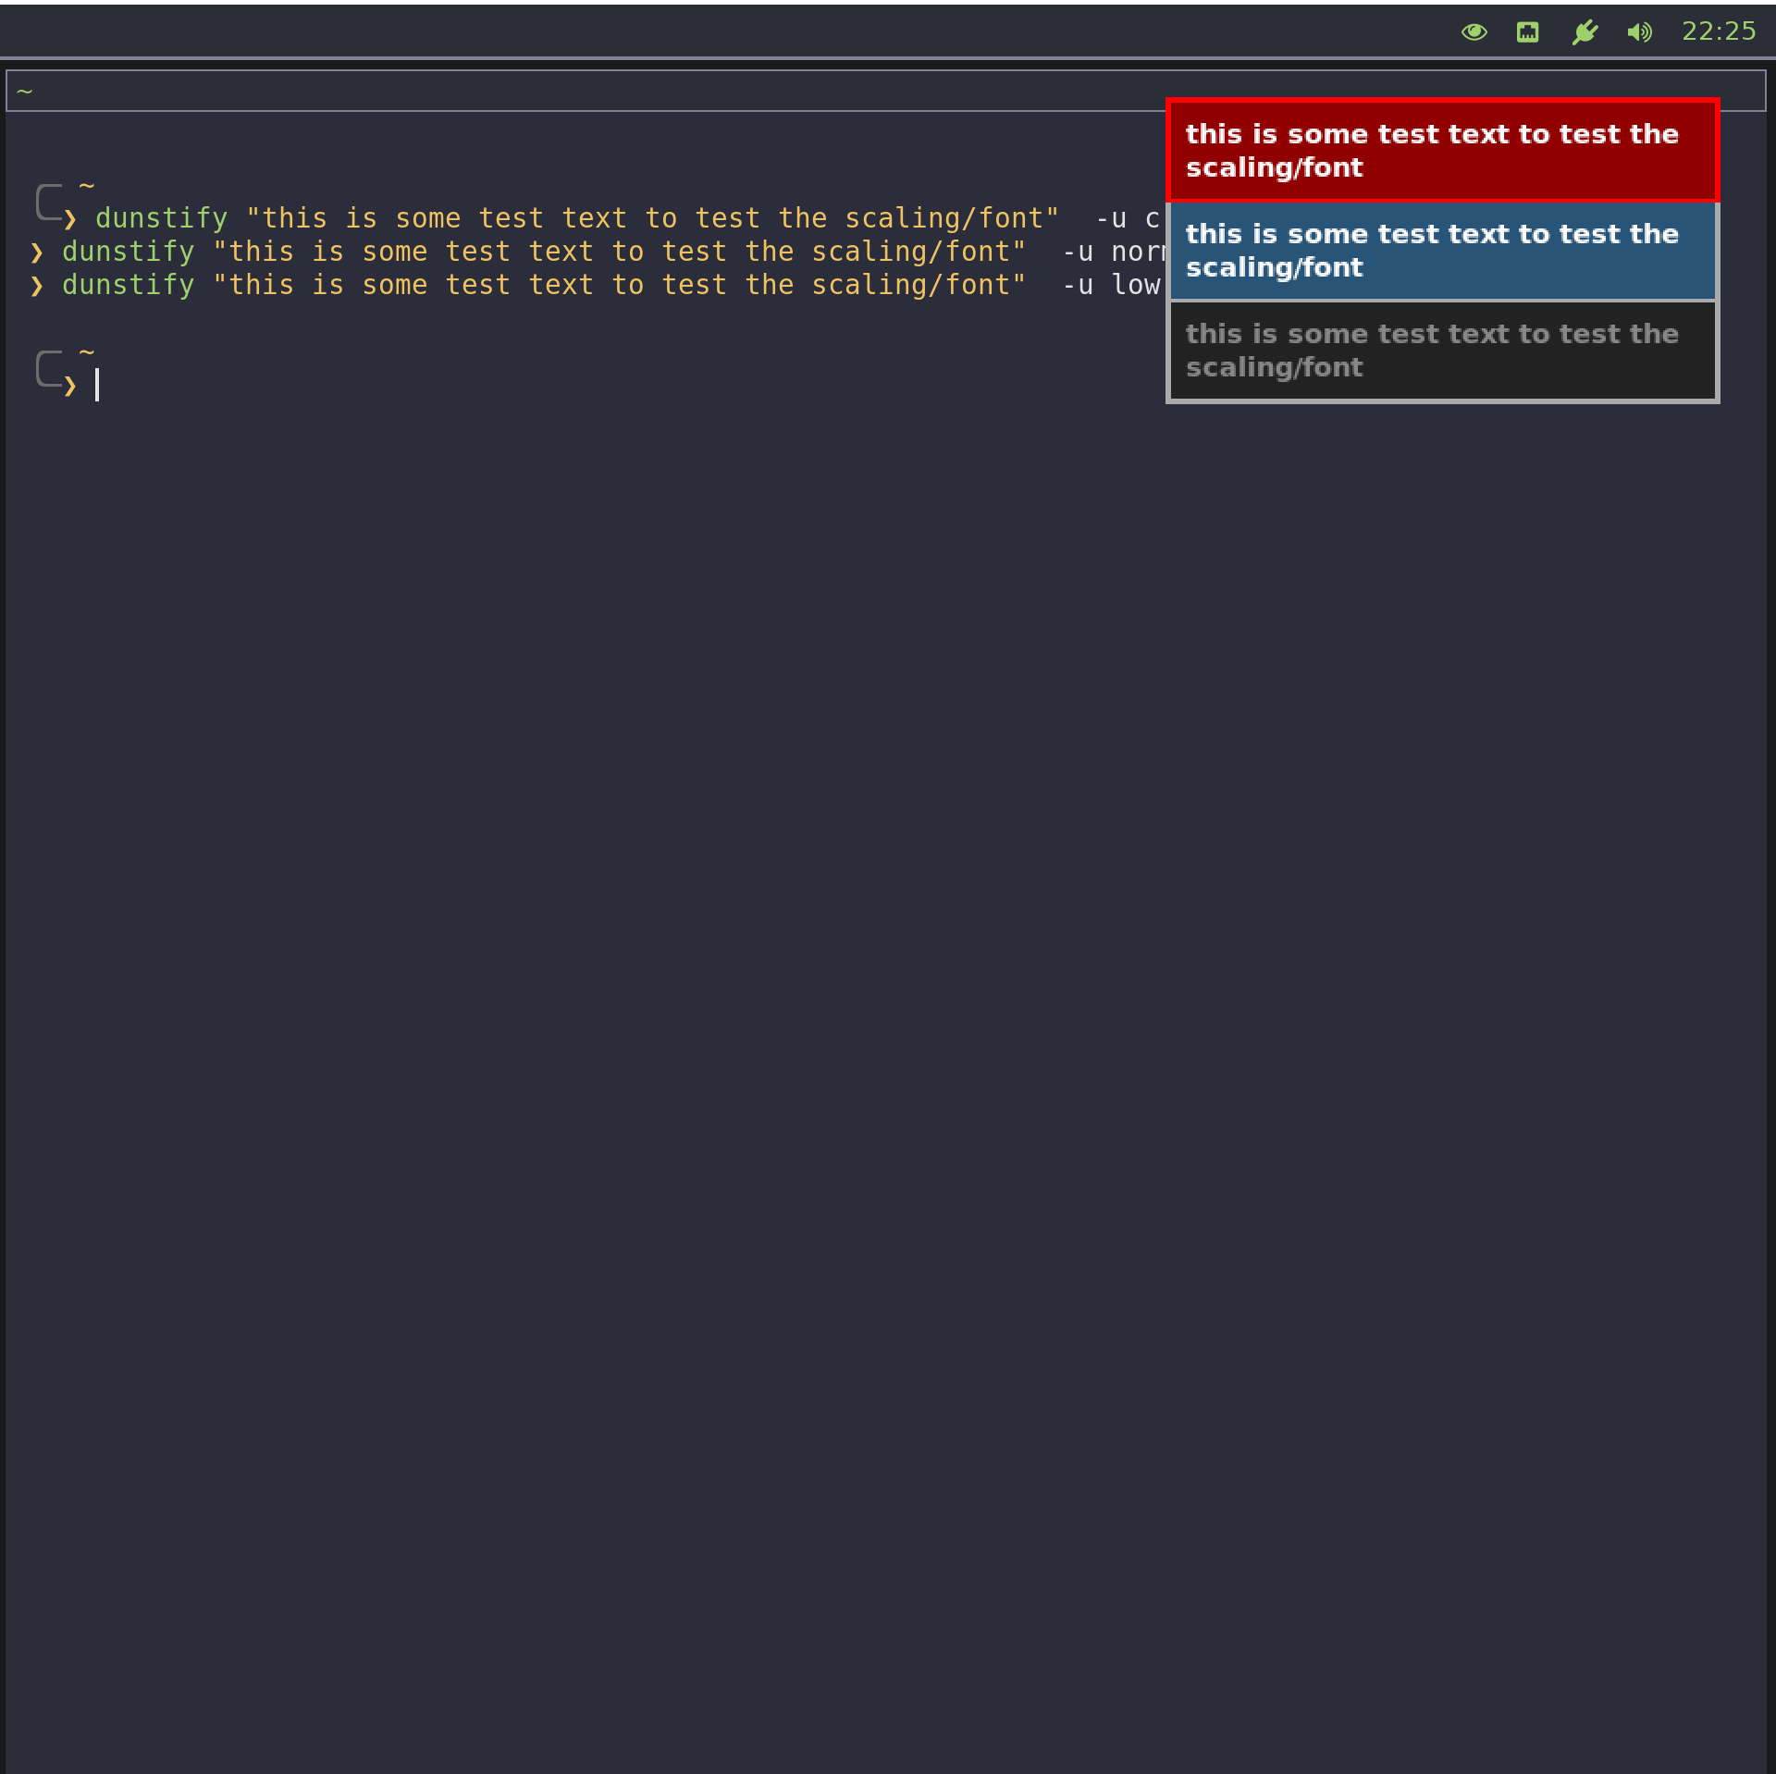Click the eye icon in the status bar
Image resolution: width=1776 pixels, height=1774 pixels.
(1474, 32)
